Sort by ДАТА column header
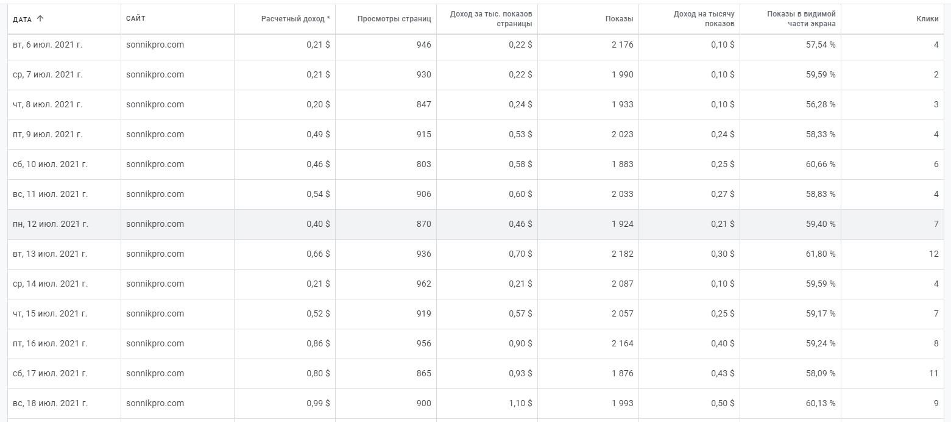Screen dimensions: 951x422 pos(23,19)
